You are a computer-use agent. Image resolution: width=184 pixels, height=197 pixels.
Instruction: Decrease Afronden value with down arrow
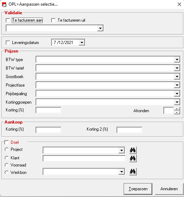click(x=177, y=112)
